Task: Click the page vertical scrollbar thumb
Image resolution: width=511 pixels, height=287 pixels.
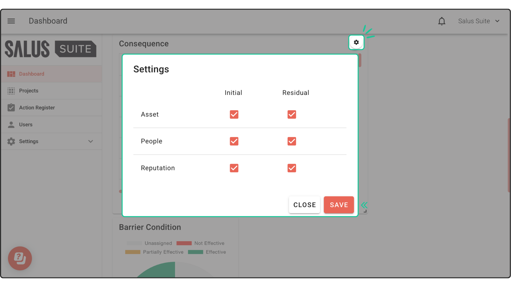Action: coord(509,155)
